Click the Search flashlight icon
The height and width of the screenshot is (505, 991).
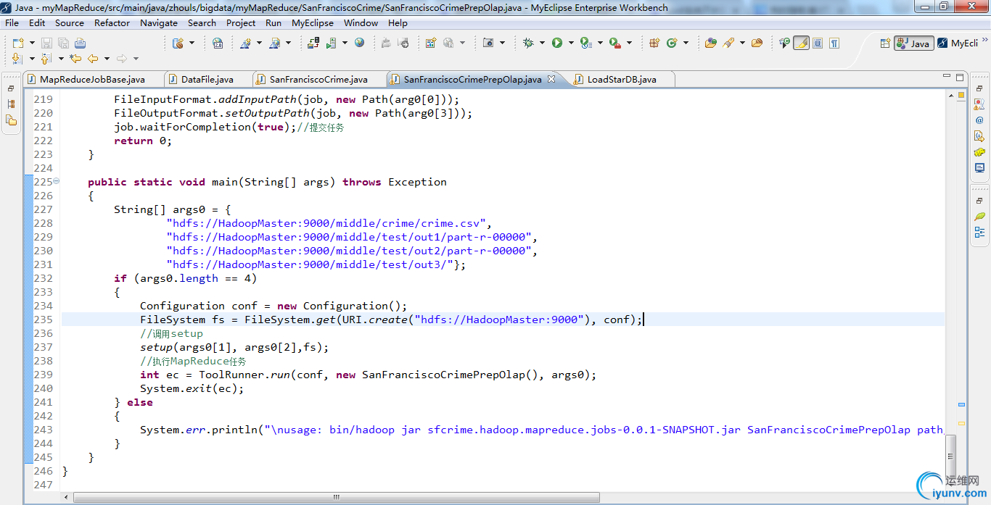(728, 43)
